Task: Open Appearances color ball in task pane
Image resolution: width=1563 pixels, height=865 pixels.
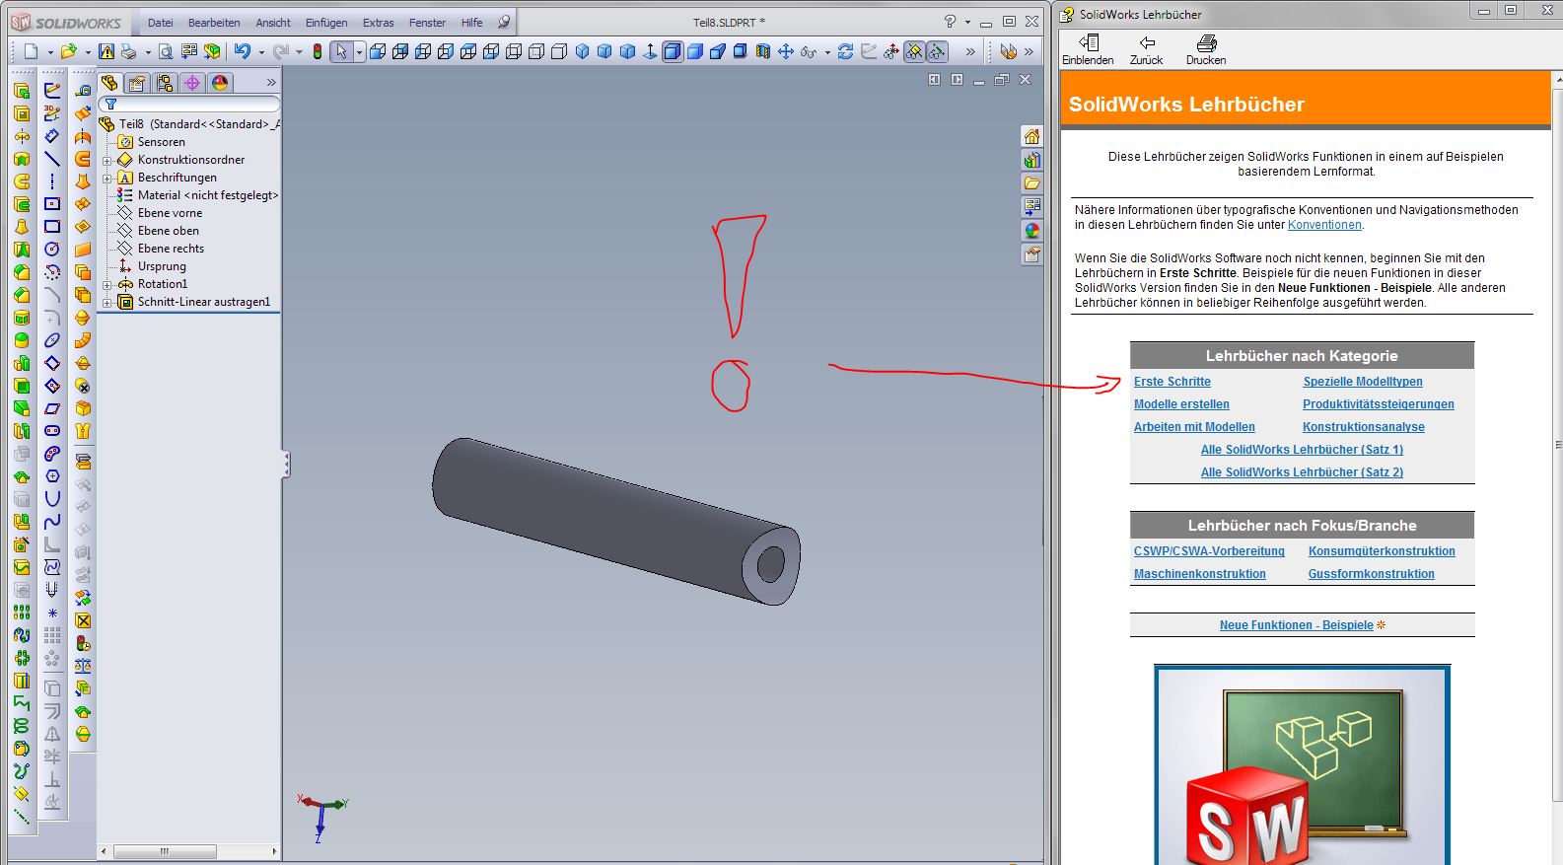Action: [x=1031, y=231]
